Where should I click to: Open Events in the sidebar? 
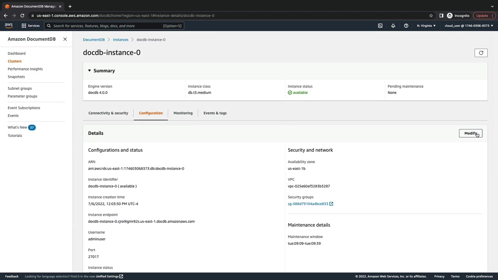[13, 115]
